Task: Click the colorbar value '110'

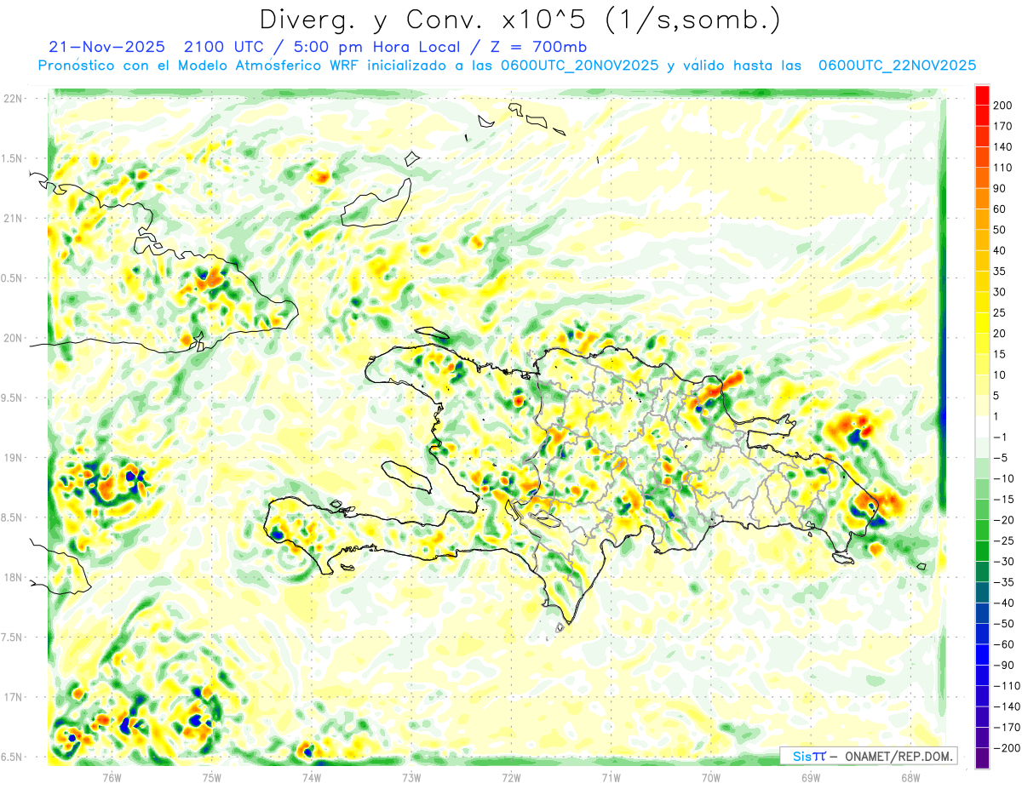Action: click(x=1002, y=168)
